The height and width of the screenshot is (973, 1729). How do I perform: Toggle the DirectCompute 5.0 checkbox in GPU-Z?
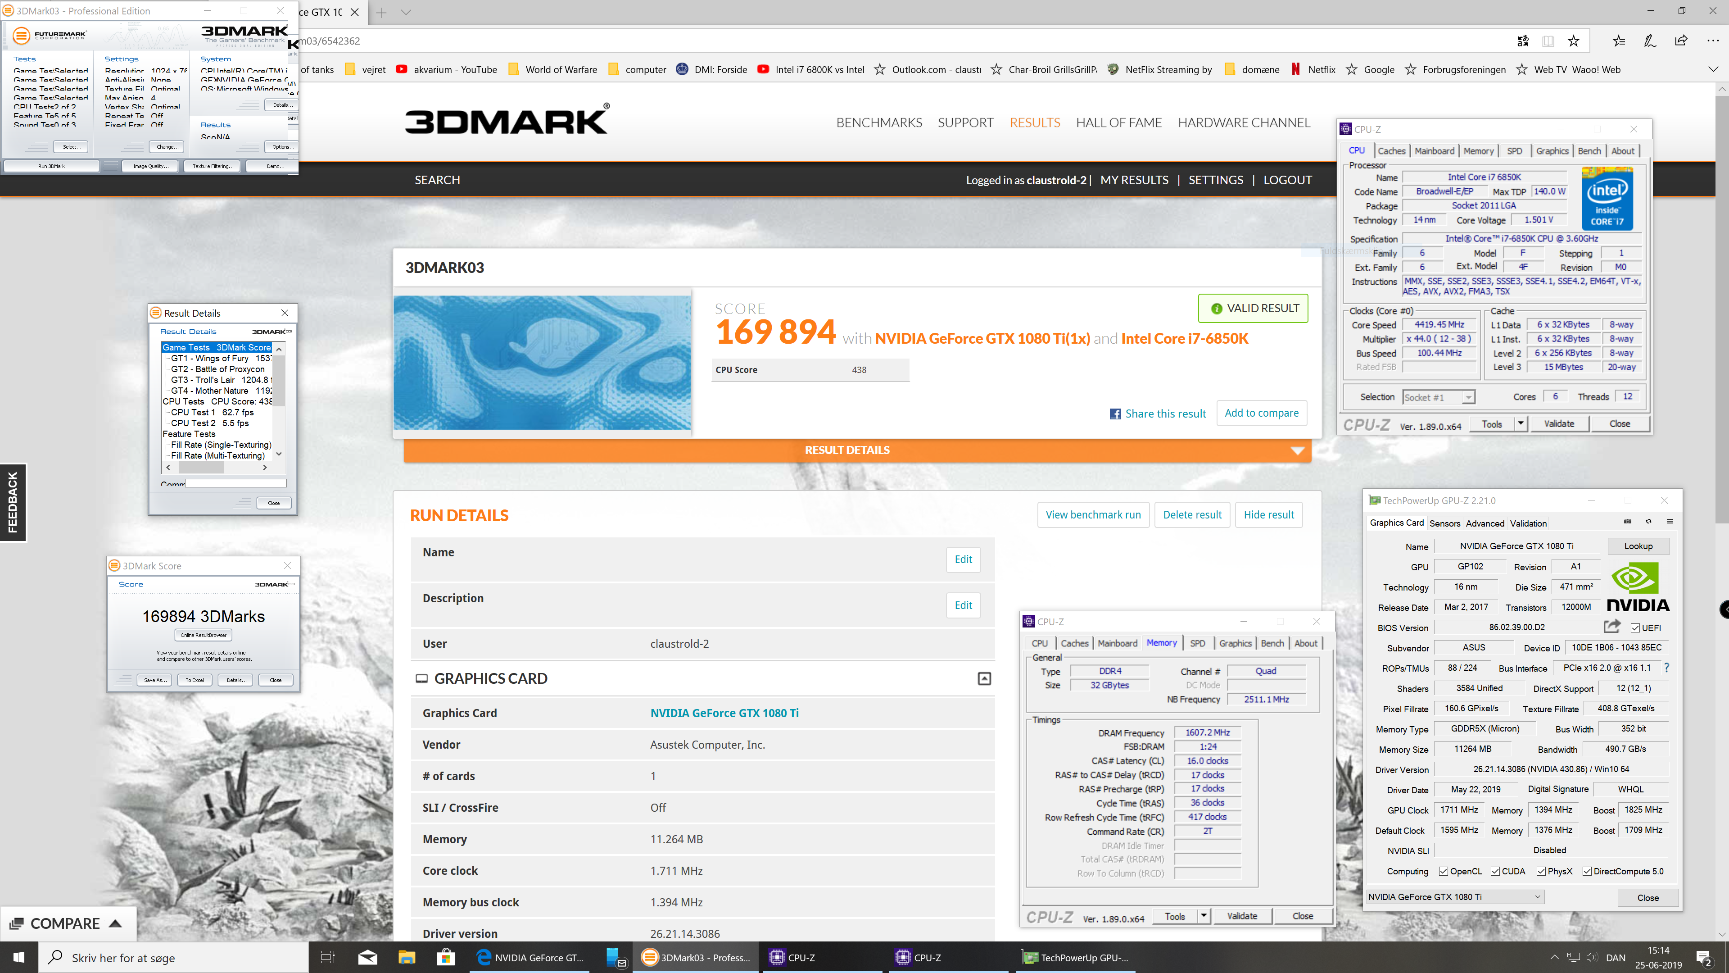click(x=1587, y=871)
